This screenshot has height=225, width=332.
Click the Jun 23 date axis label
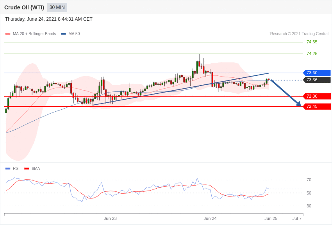point(110,218)
